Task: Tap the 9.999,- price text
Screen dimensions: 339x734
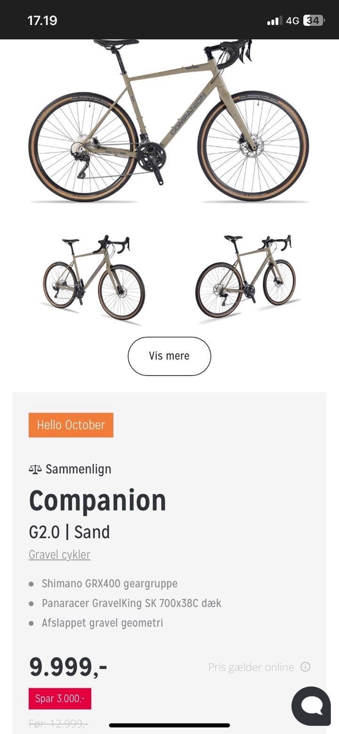Action: pyautogui.click(x=68, y=667)
